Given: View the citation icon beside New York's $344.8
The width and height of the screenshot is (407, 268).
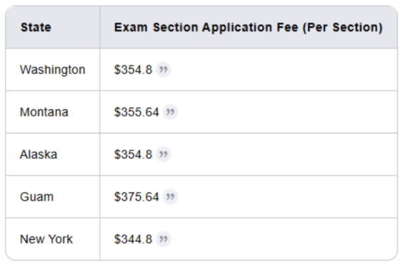Looking at the screenshot, I should pos(164,239).
